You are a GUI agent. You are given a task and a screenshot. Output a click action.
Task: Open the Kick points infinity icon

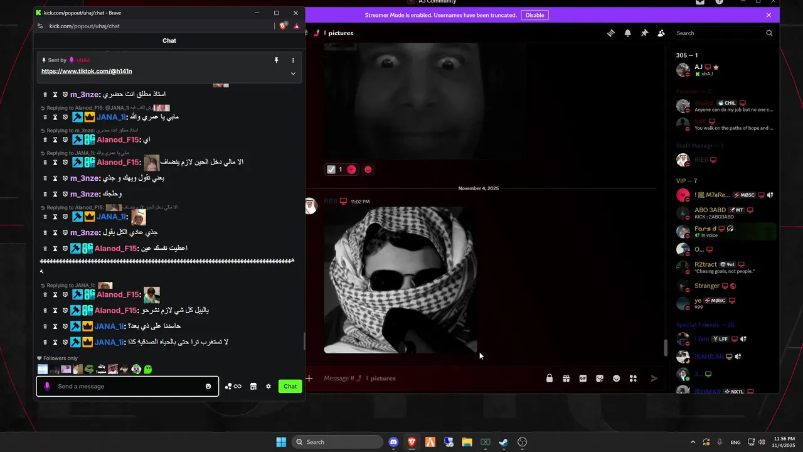click(x=233, y=386)
